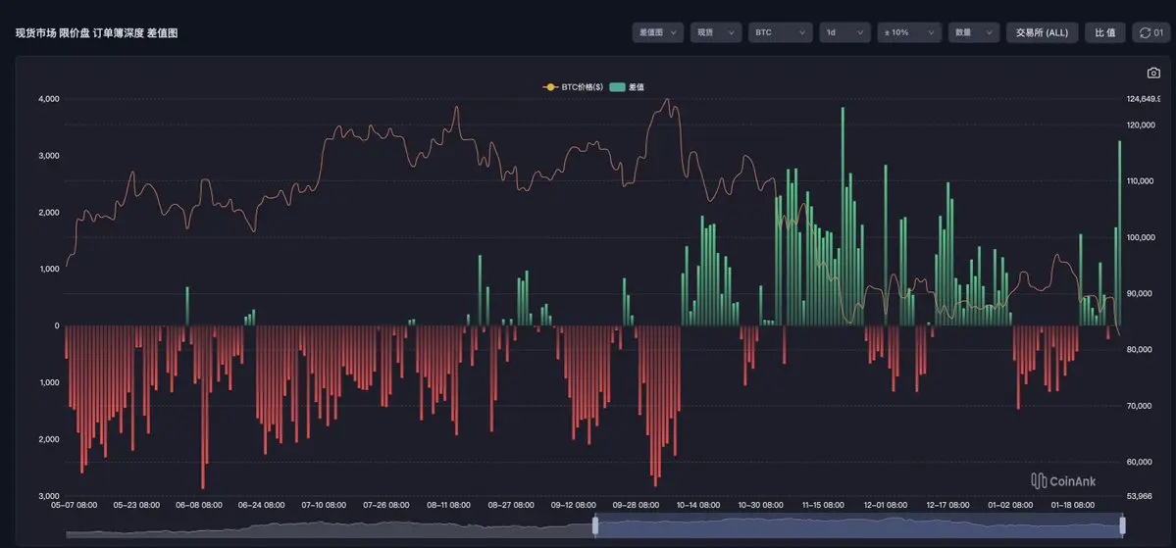Save the chart with the camera snapshot icon
1176x548 pixels.
click(1153, 73)
